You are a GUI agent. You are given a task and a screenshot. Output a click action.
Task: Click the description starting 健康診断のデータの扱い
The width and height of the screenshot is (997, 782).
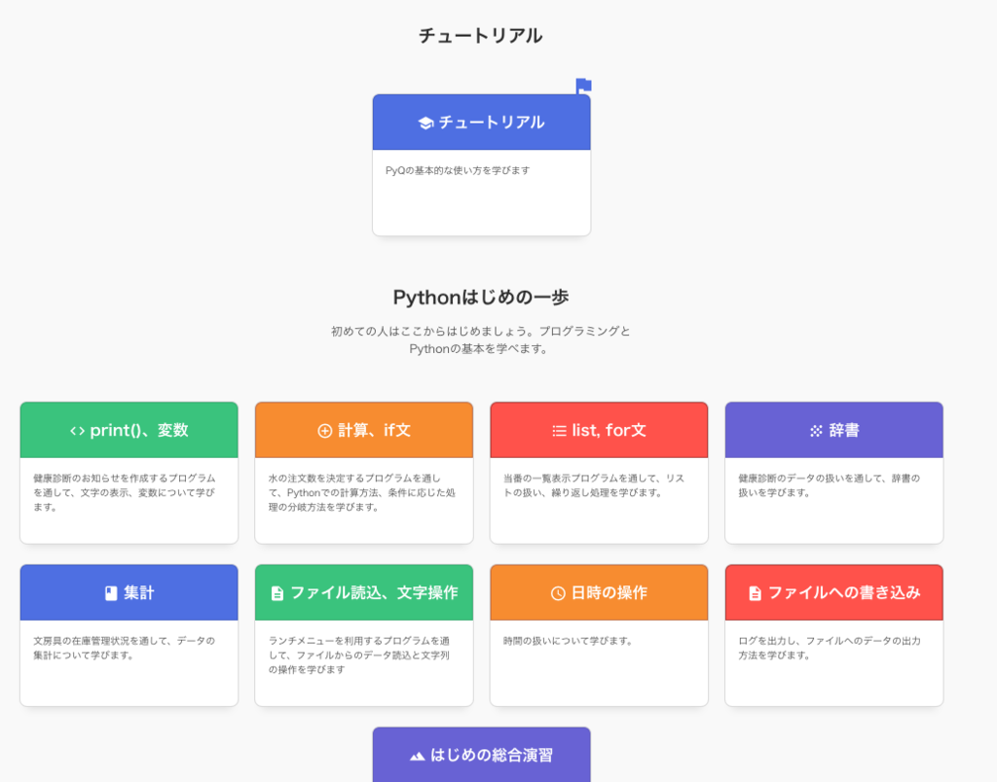[x=830, y=485]
